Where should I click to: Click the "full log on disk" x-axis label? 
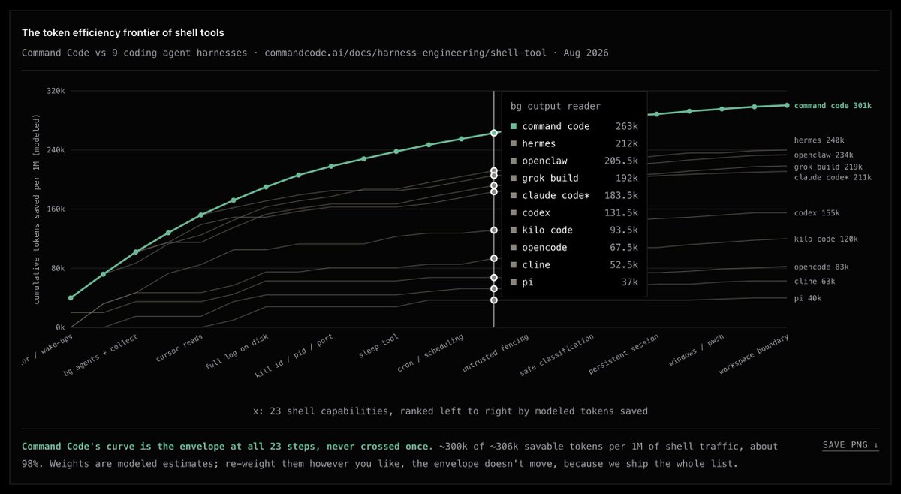237,352
